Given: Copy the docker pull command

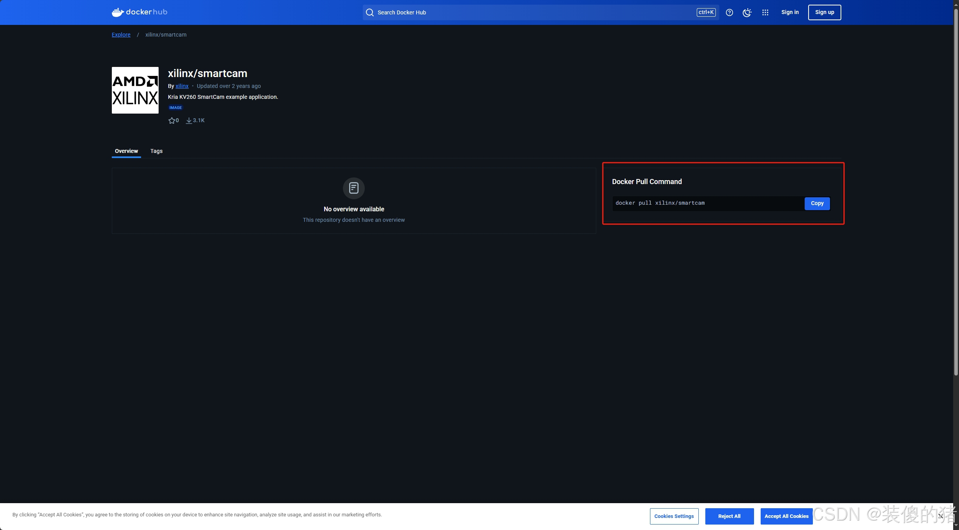Looking at the screenshot, I should pos(817,204).
